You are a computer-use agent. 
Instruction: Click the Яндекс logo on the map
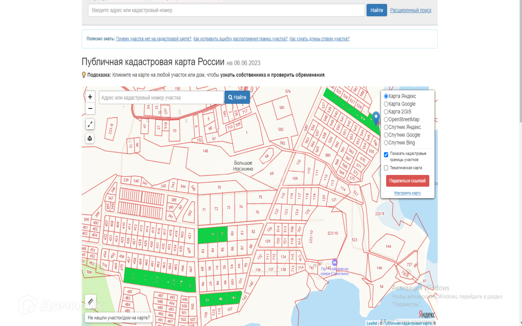tap(427, 314)
